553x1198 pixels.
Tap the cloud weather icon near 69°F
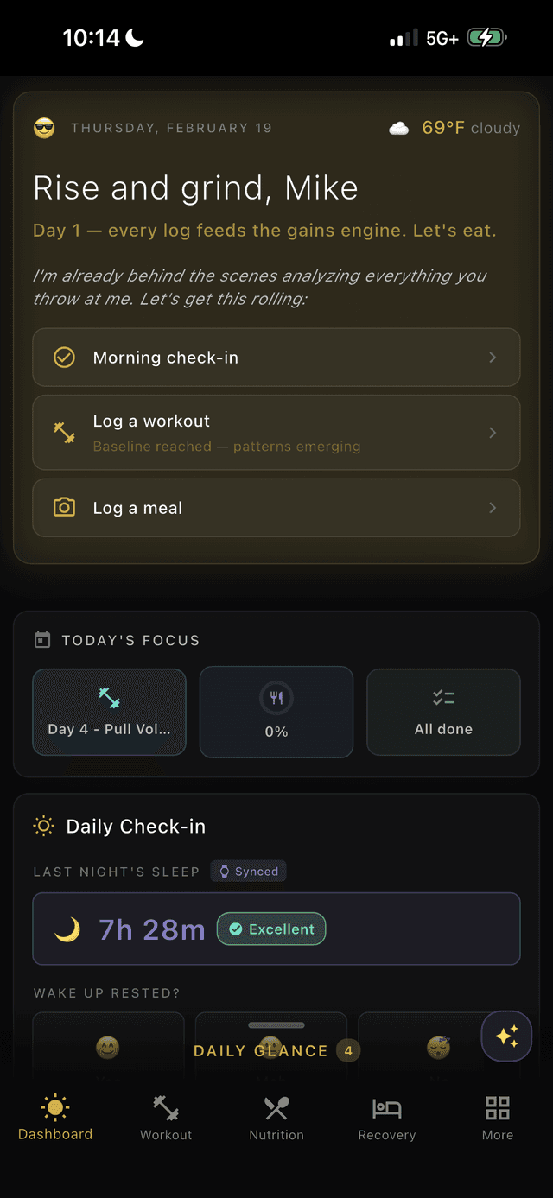pos(397,127)
